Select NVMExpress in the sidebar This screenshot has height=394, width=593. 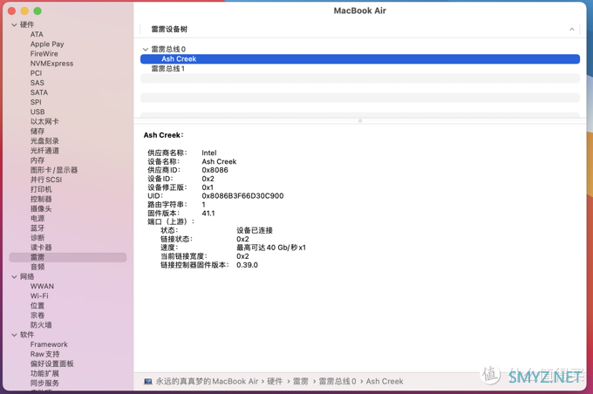click(51, 64)
